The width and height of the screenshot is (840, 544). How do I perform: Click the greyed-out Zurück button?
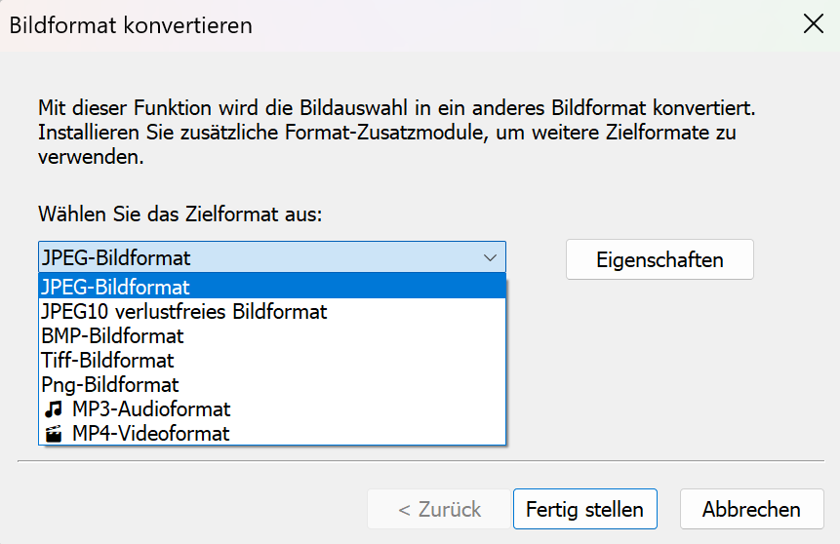439,509
